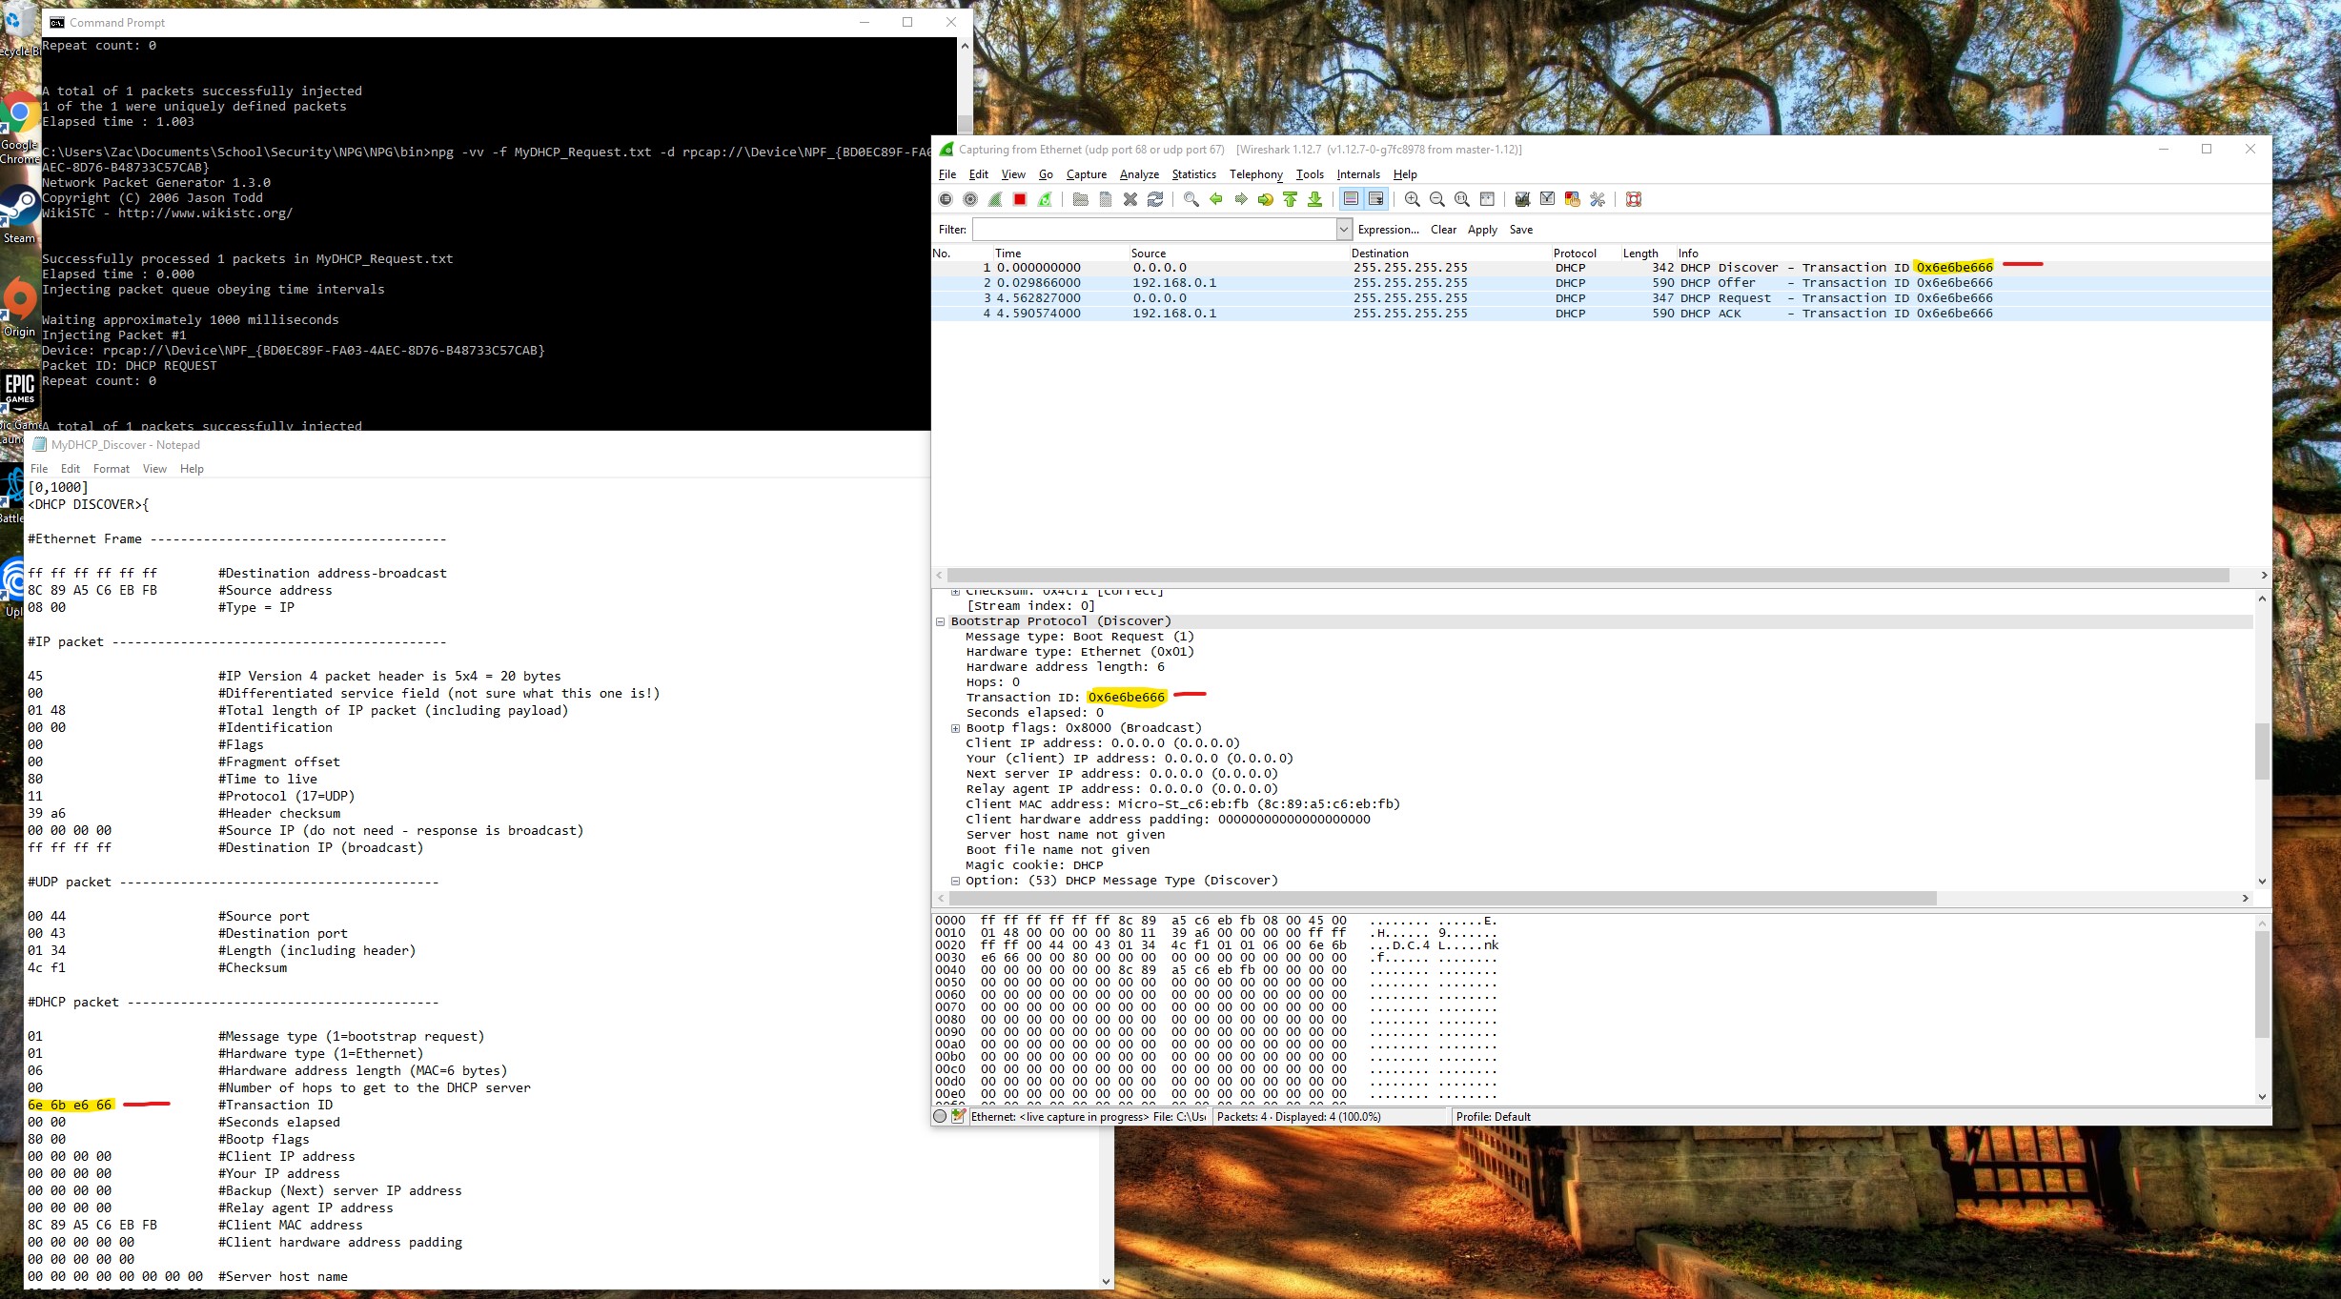2341x1299 pixels.
Task: Close the capture file (X icon)
Action: (x=1130, y=199)
